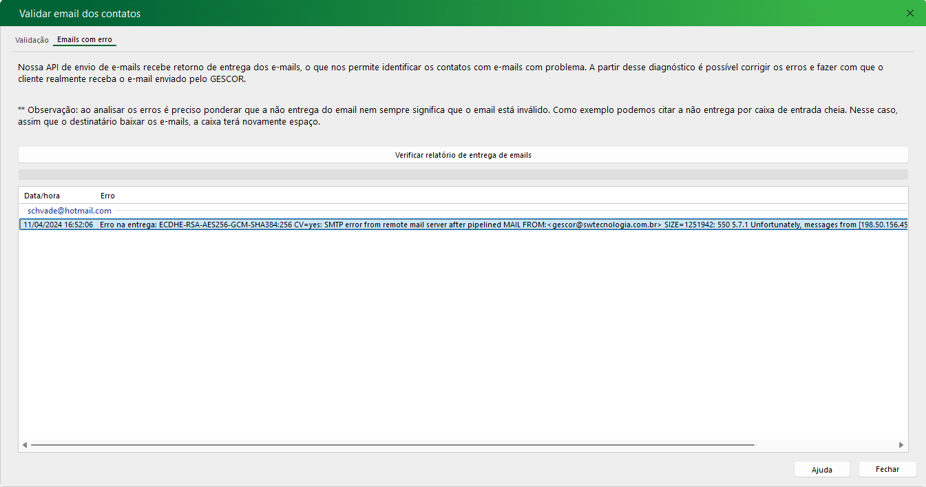Select the 11/04/2024 16:52:06 date cell

coord(58,225)
